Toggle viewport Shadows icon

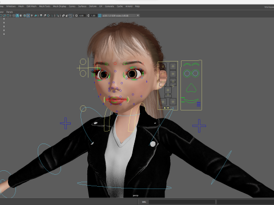point(35,15)
